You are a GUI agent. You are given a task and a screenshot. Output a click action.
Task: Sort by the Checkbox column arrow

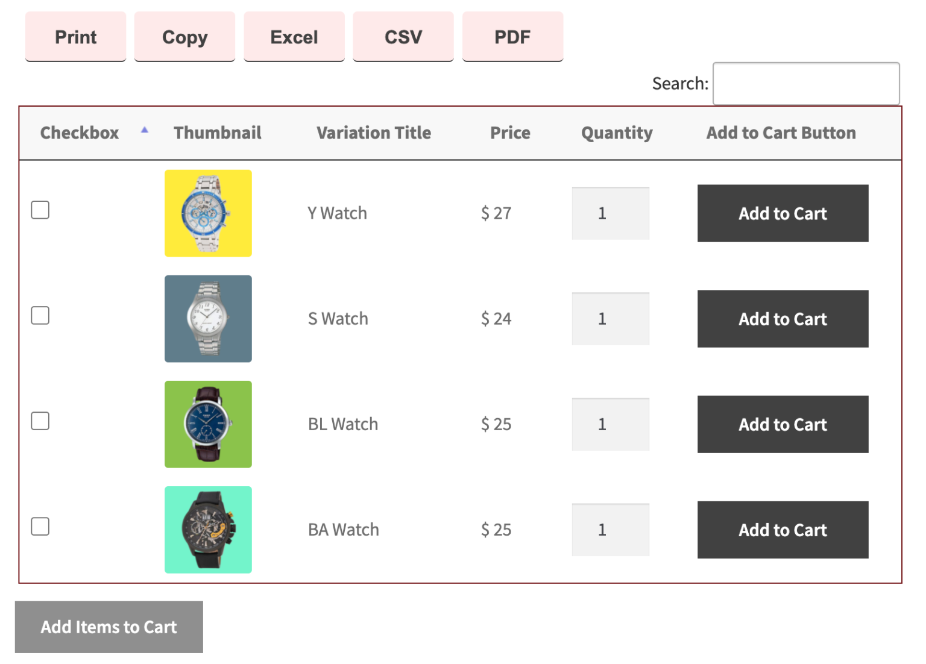145,130
